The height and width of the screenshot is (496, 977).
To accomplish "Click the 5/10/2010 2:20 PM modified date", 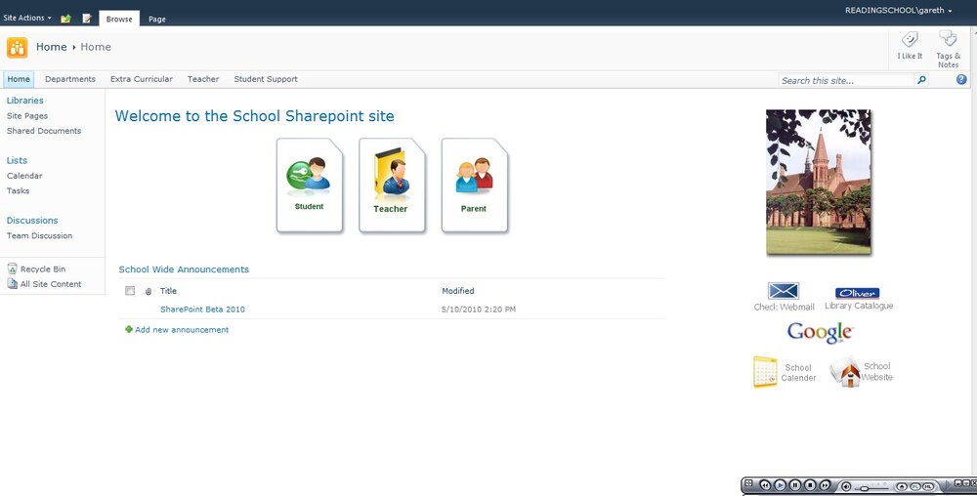I will click(479, 310).
